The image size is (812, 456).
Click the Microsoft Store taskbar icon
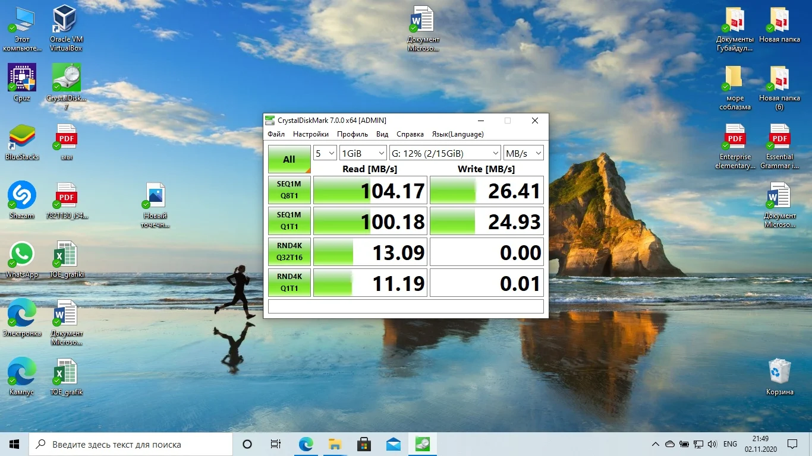(x=364, y=444)
